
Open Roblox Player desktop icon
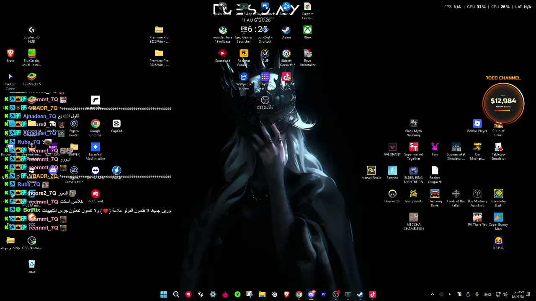[477, 126]
